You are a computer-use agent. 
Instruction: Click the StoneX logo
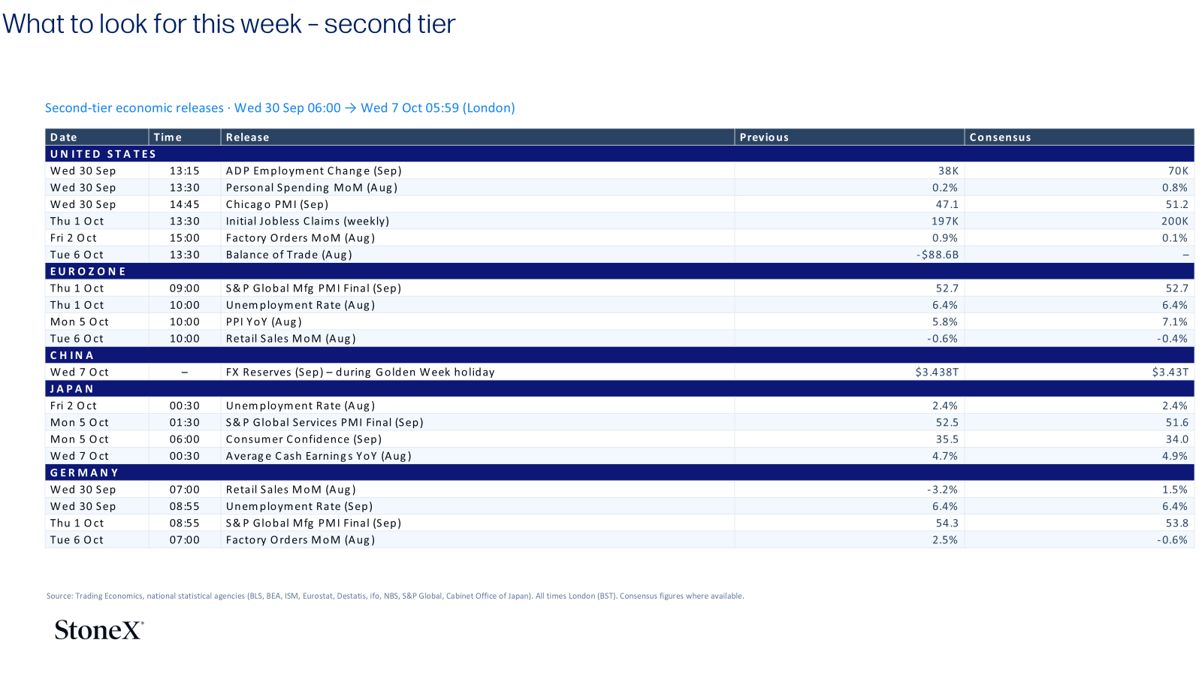pos(98,629)
